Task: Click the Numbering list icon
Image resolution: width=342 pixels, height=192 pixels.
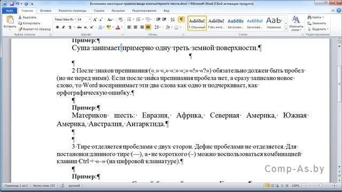Action: tap(138, 20)
